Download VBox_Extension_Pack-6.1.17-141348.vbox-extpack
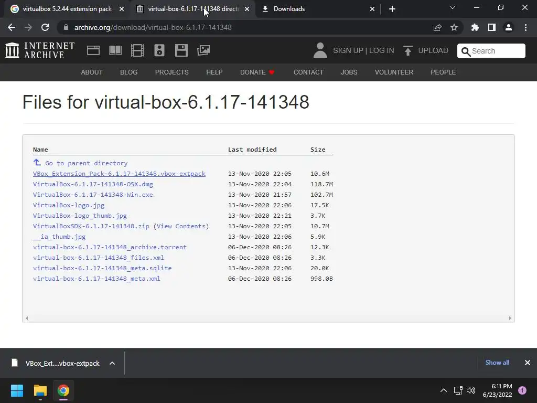The image size is (537, 403). tap(119, 174)
